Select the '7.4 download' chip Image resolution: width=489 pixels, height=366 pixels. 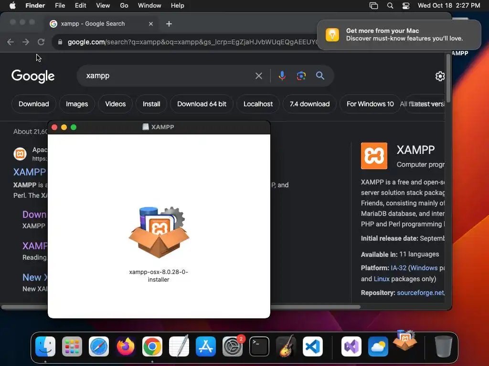(309, 104)
